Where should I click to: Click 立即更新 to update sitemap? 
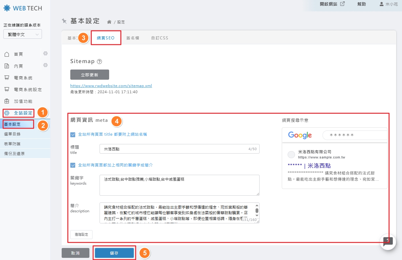(90, 75)
